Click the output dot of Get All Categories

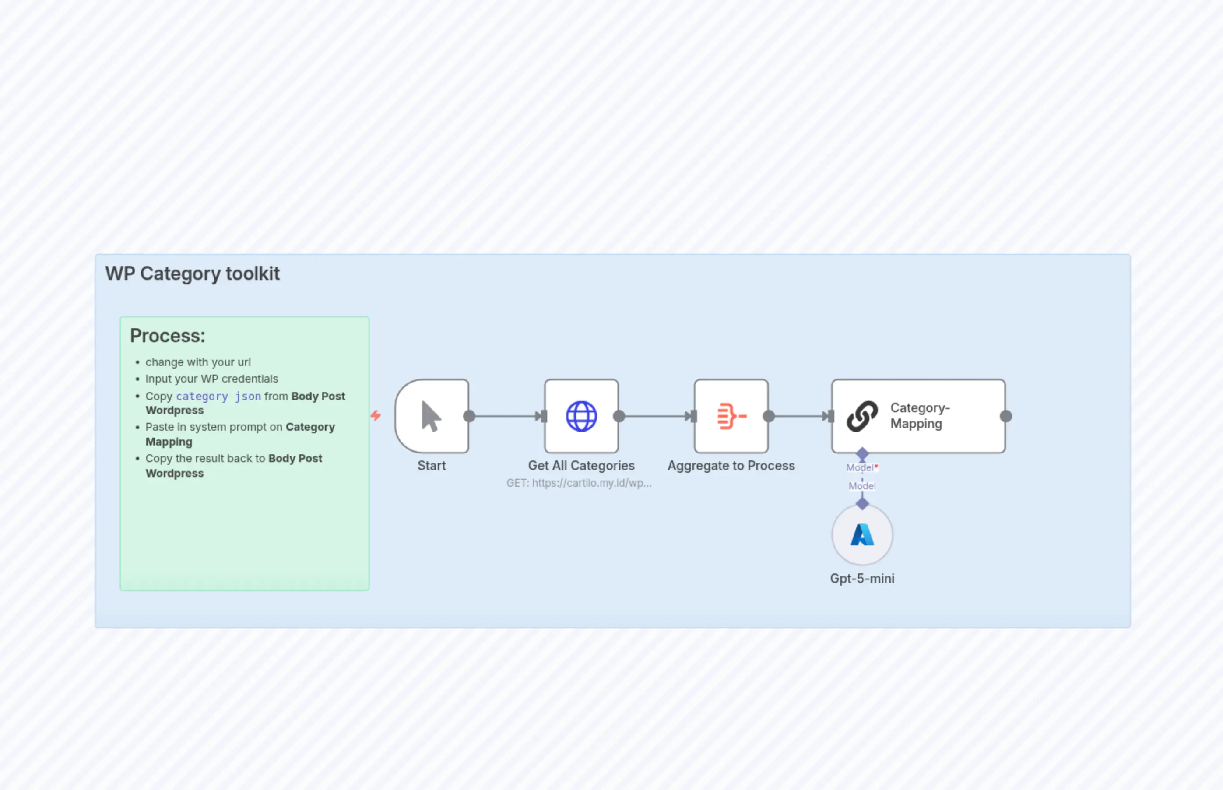[619, 416]
